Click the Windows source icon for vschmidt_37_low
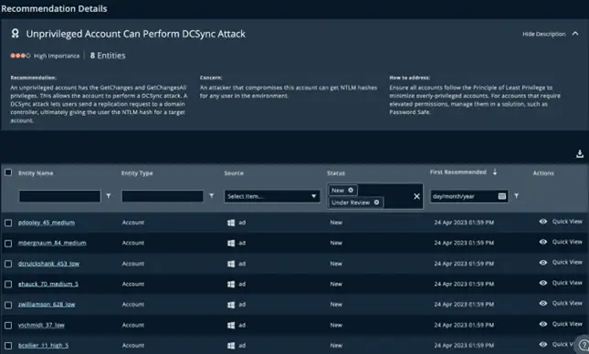This screenshot has height=354, width=589. 231,325
